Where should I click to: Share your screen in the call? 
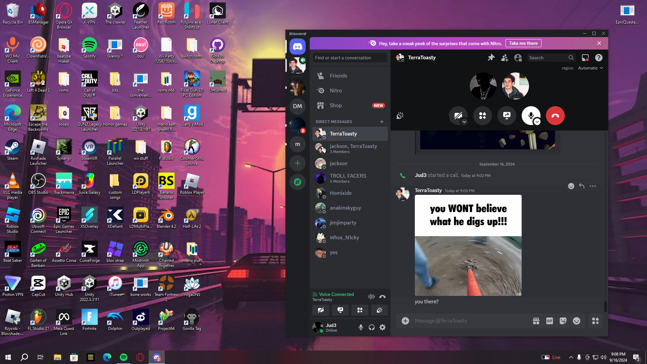(507, 116)
